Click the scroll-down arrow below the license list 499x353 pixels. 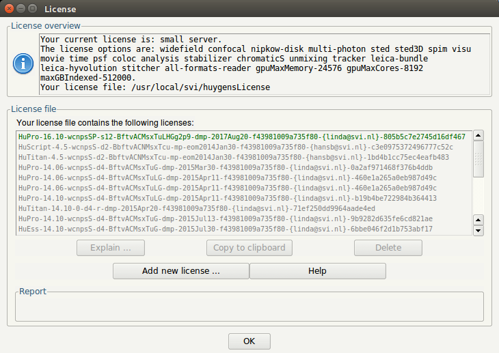point(478,231)
